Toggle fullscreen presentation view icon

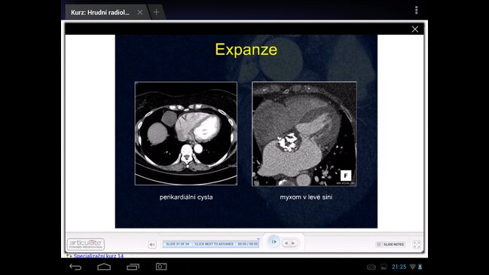pos(417,244)
